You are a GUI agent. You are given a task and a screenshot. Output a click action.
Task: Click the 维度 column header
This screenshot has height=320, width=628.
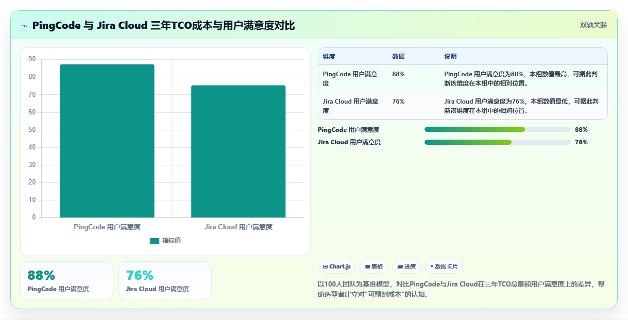(329, 57)
